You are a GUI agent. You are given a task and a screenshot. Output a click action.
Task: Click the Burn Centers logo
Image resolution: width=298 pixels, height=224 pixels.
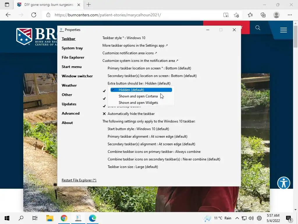[x=36, y=36]
